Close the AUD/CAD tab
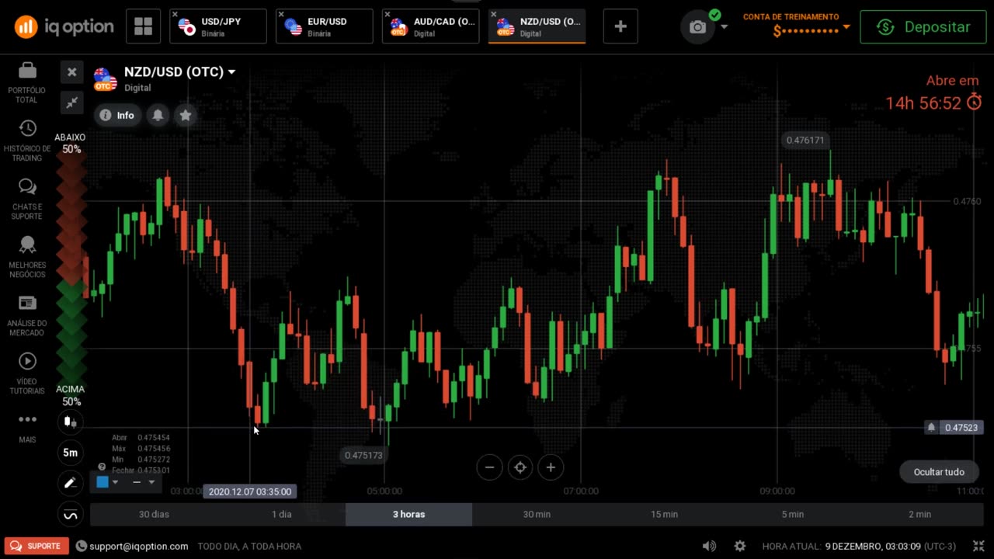 [388, 14]
